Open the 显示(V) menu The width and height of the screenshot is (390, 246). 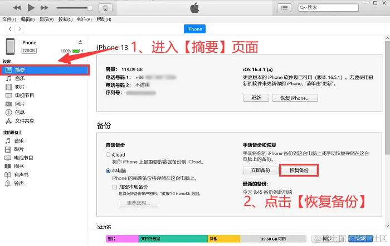[46, 19]
